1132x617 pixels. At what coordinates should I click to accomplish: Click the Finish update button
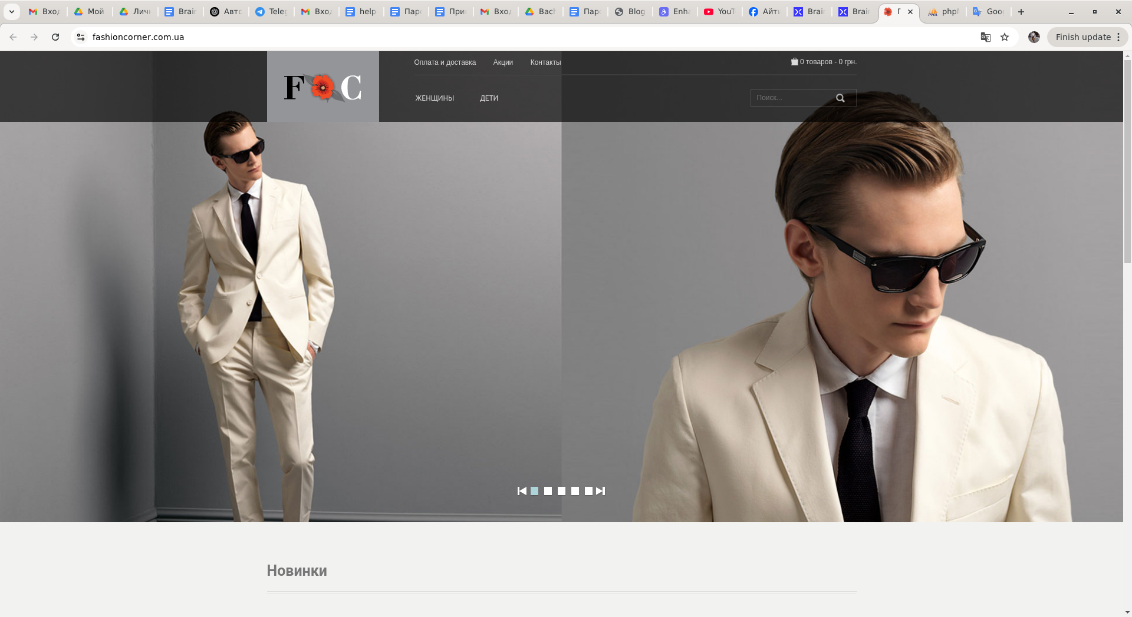(x=1082, y=37)
